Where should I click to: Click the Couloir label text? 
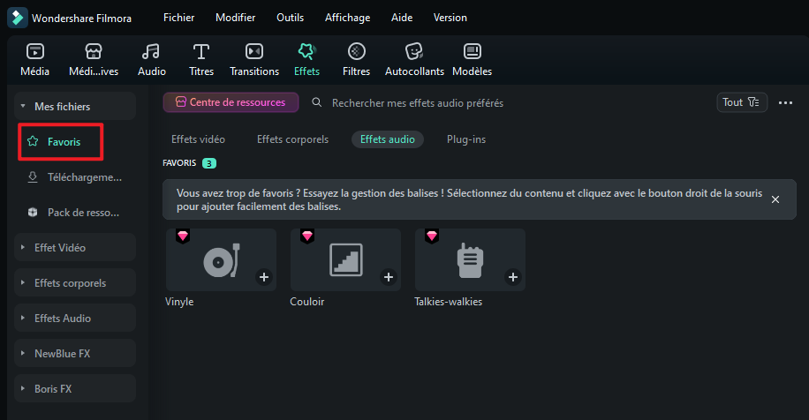[307, 302]
